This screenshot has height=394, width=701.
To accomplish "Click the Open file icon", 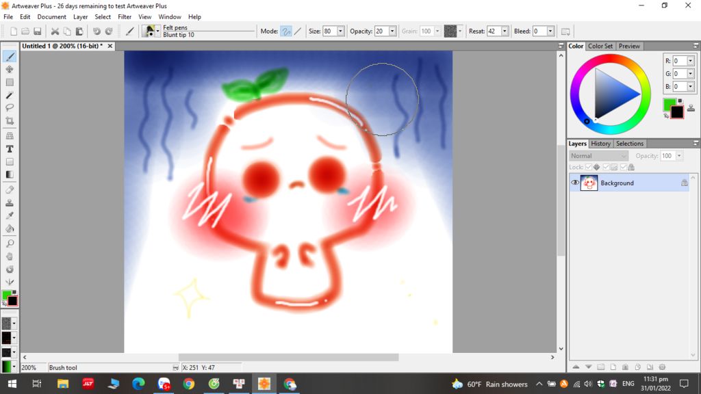I will coord(25,31).
